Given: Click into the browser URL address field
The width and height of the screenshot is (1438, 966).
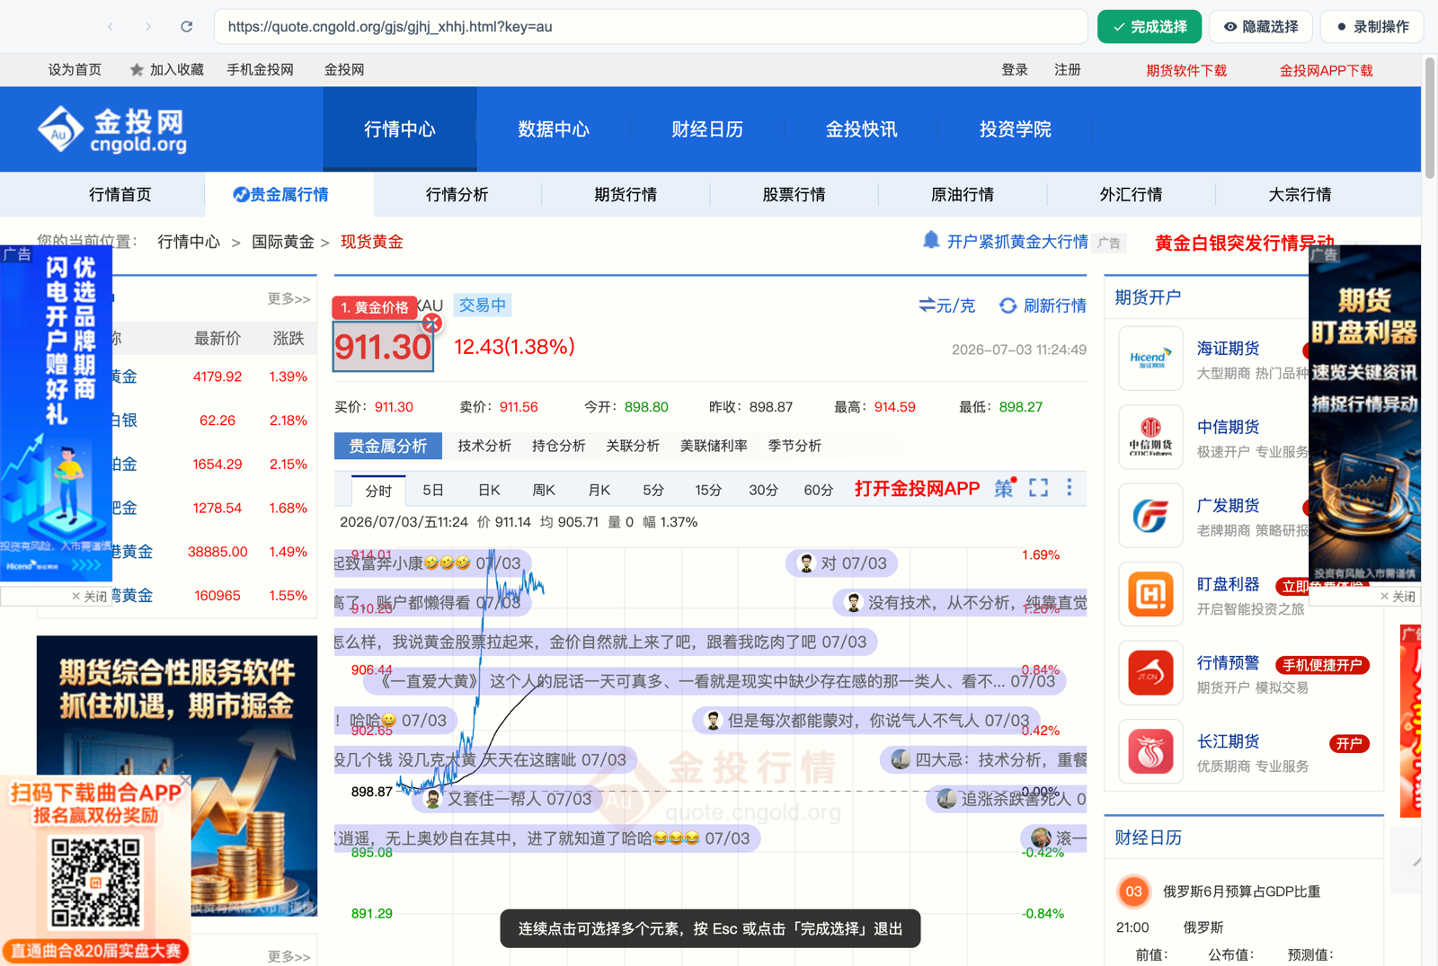Looking at the screenshot, I should tap(651, 27).
